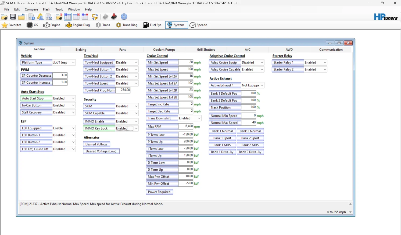Switch to the Fans tab
401x235 pixels.
(x=123, y=50)
